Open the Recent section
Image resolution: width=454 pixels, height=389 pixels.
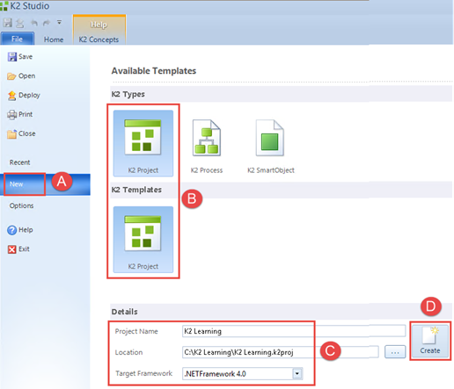[x=19, y=162]
